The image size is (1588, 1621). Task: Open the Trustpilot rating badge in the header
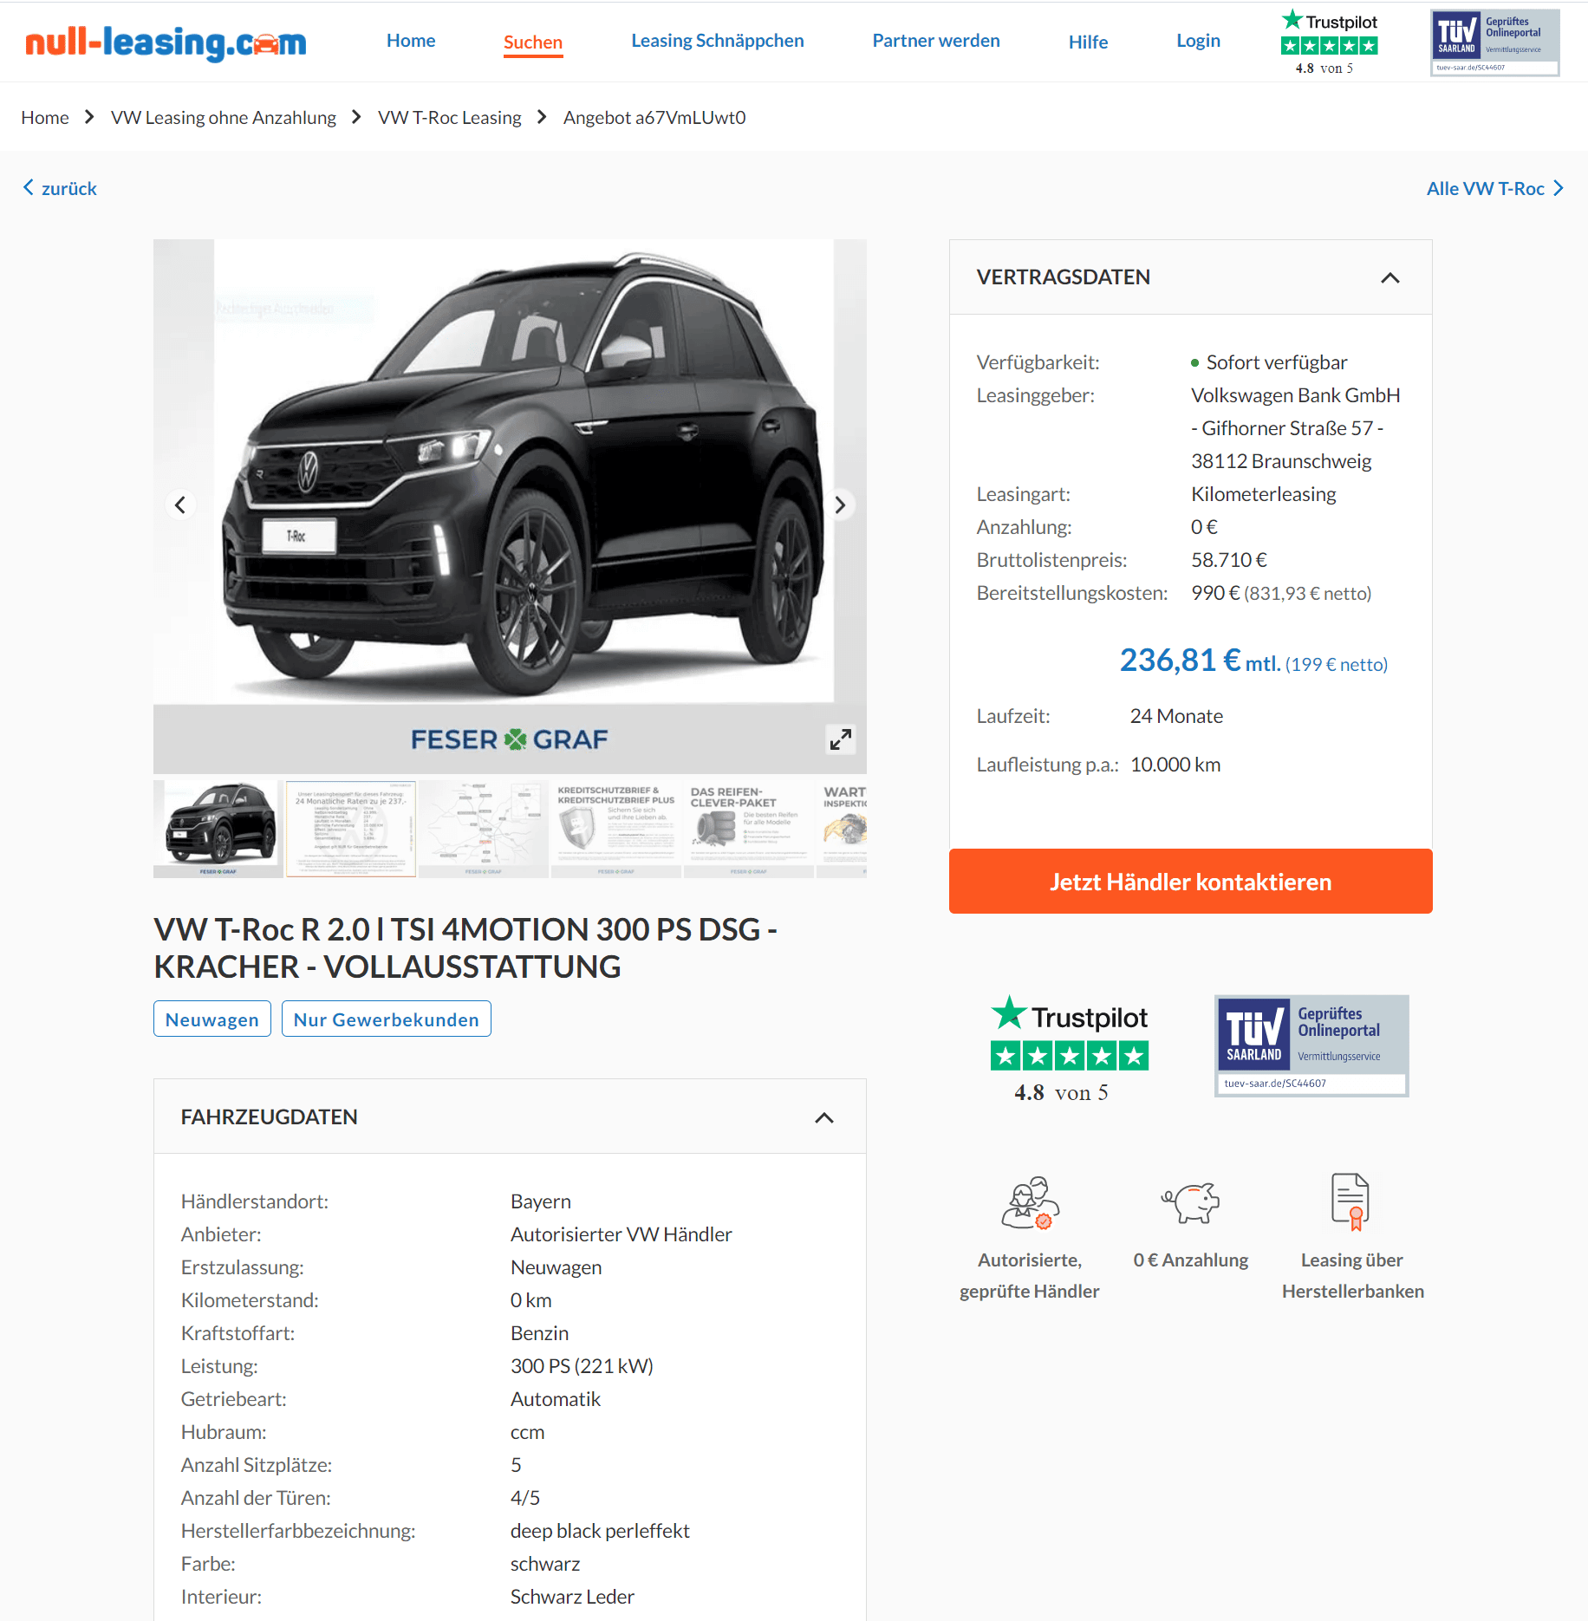pyautogui.click(x=1328, y=42)
